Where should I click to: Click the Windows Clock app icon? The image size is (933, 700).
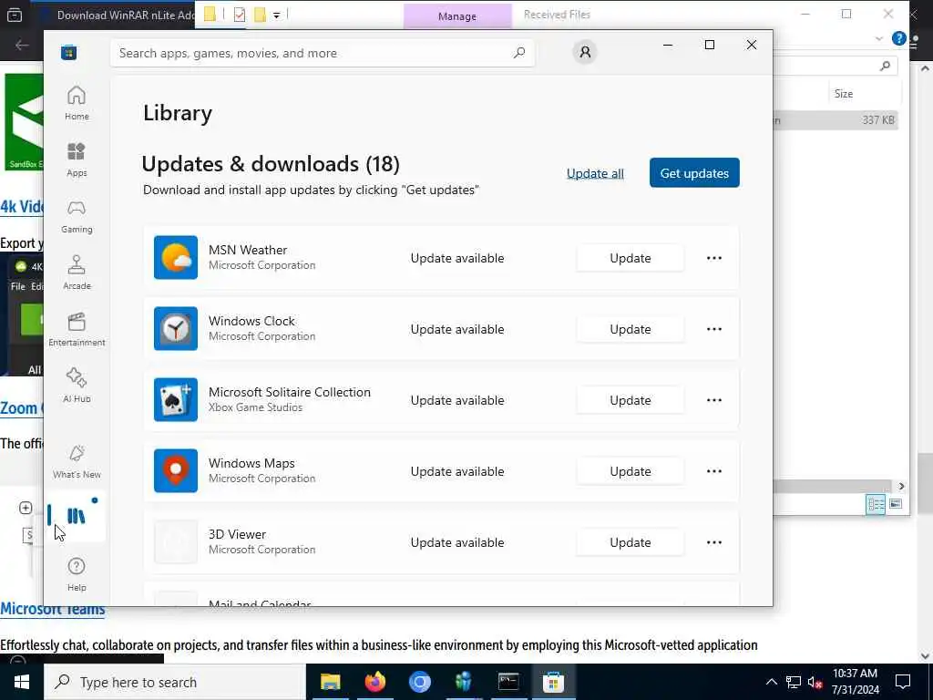point(176,328)
